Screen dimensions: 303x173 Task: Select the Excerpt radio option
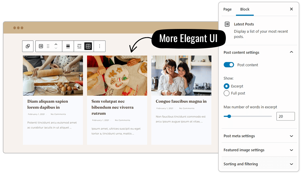(x=226, y=86)
